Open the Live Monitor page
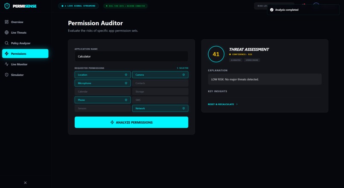Image resolution: width=344 pixels, height=188 pixels. pyautogui.click(x=25, y=64)
